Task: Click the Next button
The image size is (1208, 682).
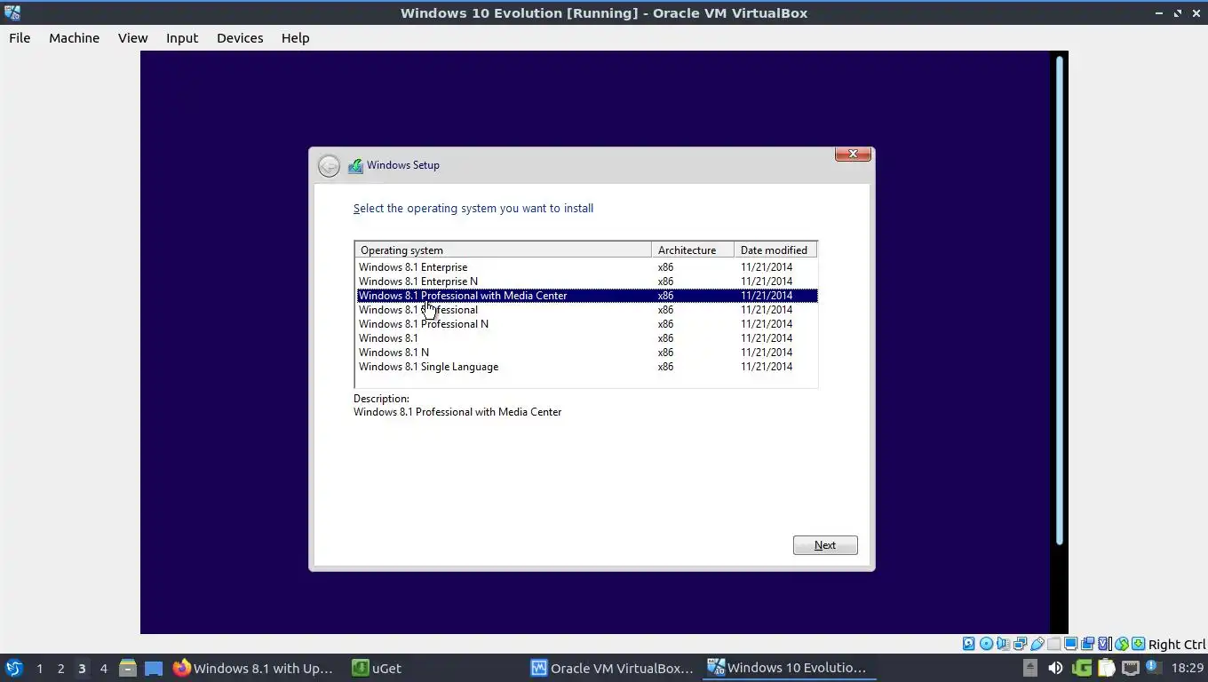Action: point(825,545)
